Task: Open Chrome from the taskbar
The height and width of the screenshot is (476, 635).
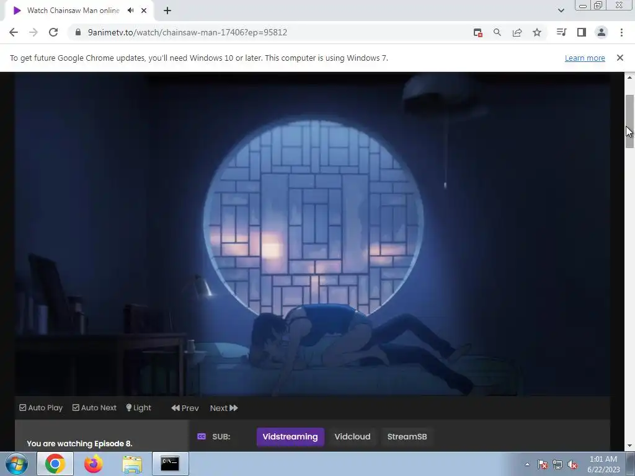Action: [x=55, y=464]
